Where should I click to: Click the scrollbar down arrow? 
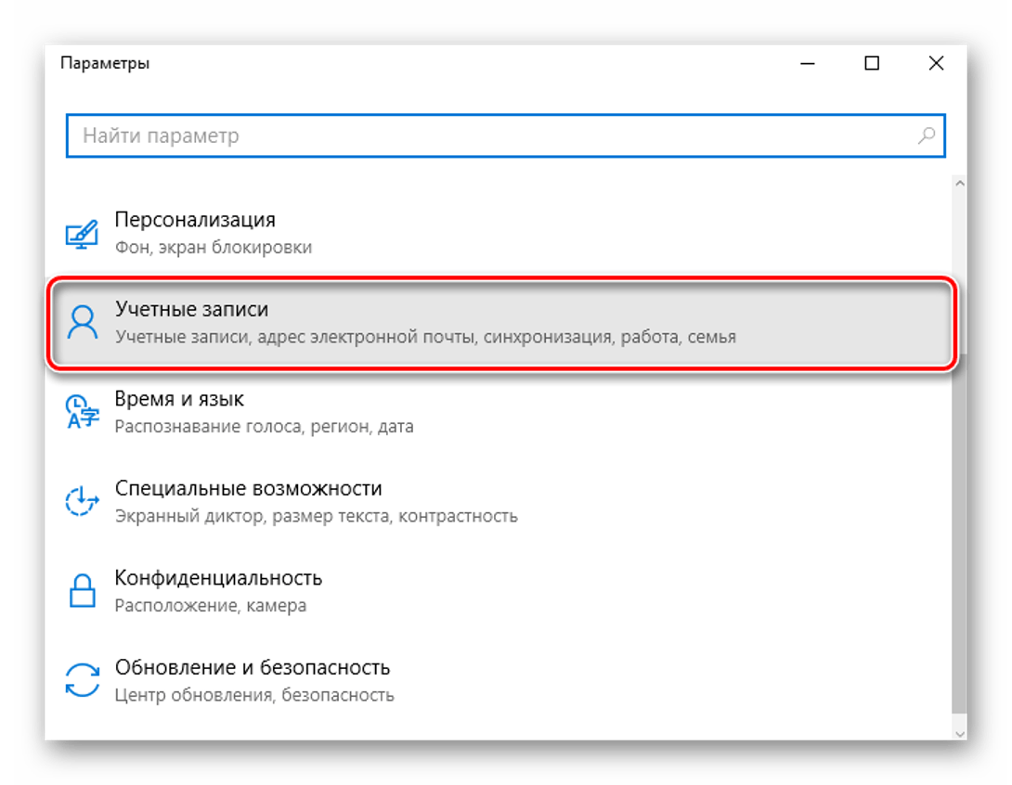(960, 732)
